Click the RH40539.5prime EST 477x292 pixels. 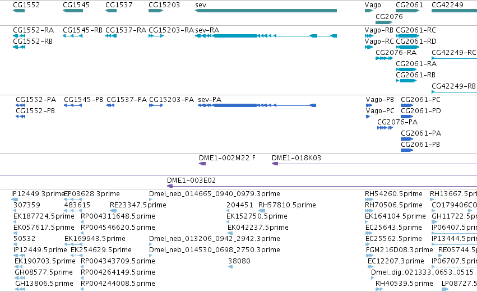[x=379, y=289]
